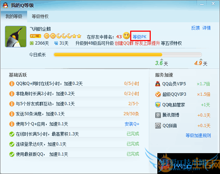Select the green check beside 连续登录达6天

pyautogui.click(x=12, y=144)
